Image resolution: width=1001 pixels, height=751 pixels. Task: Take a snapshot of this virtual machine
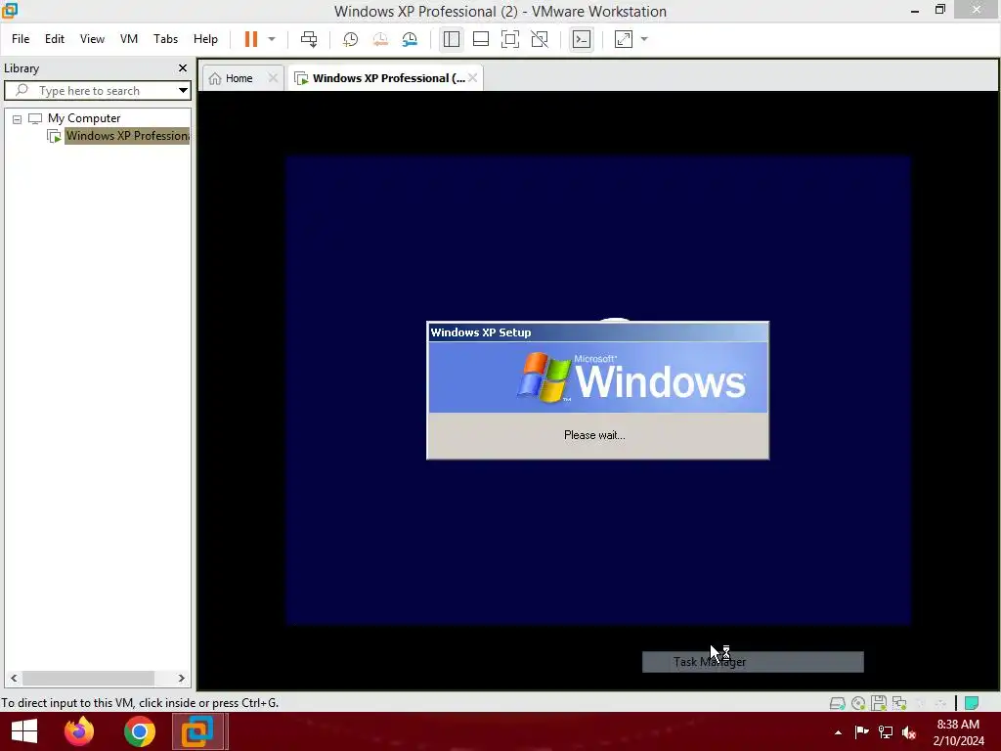pos(351,39)
